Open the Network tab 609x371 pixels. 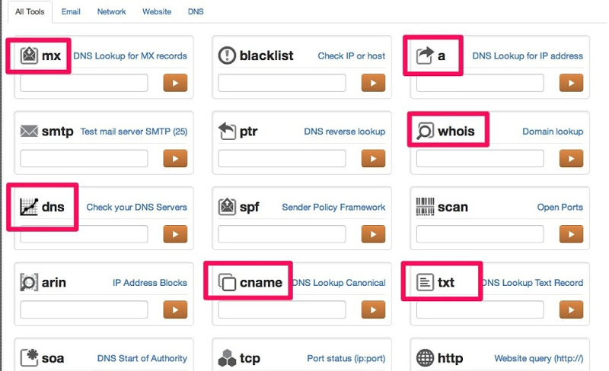pos(111,11)
